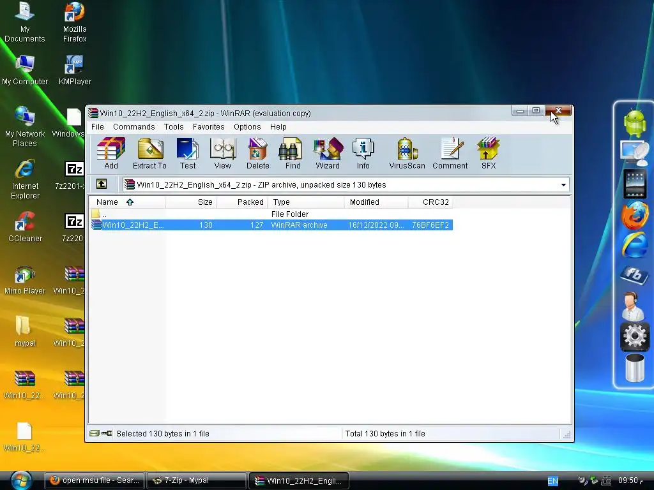Select the My Computer desktop icon
The height and width of the screenshot is (490, 654).
tap(25, 70)
